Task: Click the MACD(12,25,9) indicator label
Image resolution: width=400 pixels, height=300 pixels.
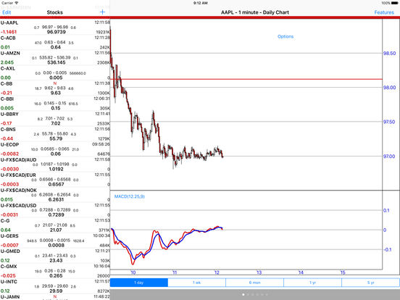Action: pos(129,196)
